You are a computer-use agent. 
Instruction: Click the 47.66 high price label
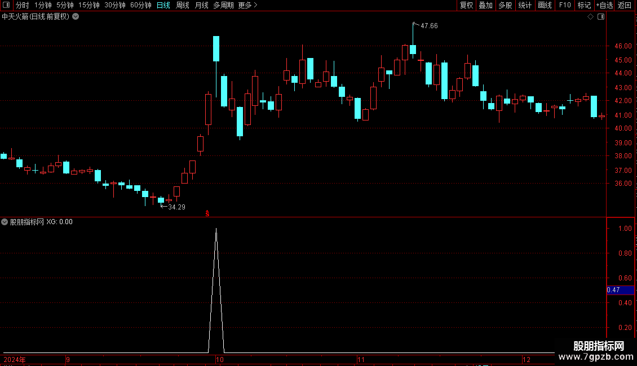429,26
